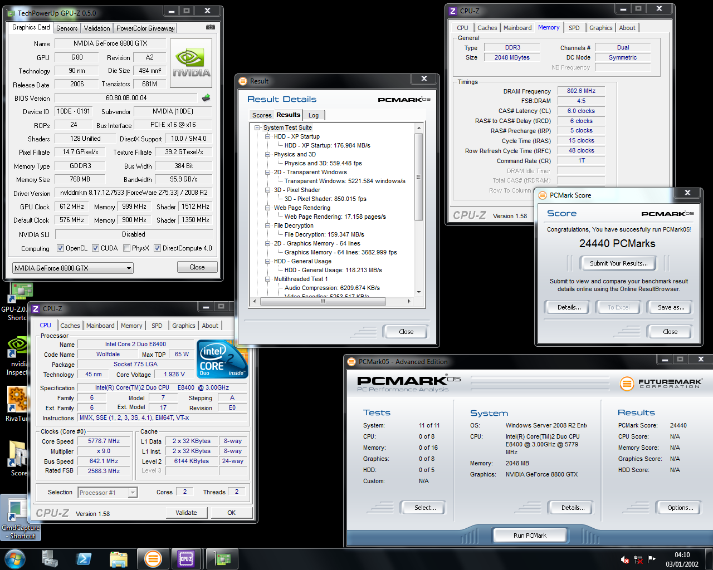
Task: Click the GPU-Z title bar application icon
Action: point(11,13)
